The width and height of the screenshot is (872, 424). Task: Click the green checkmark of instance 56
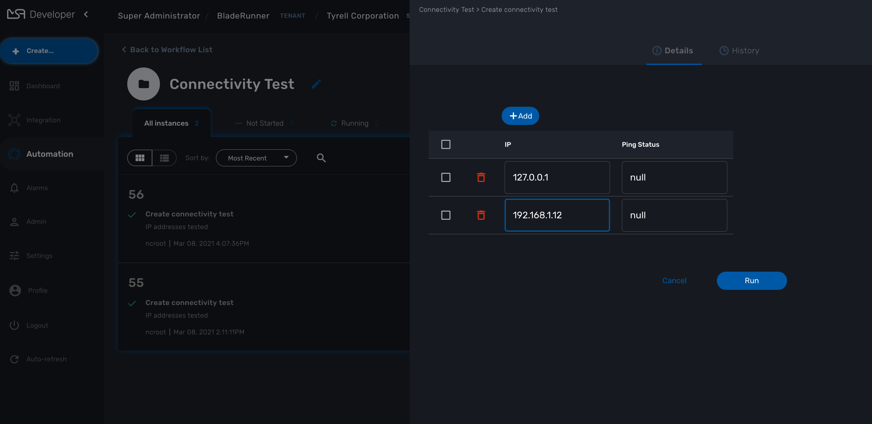pos(132,215)
